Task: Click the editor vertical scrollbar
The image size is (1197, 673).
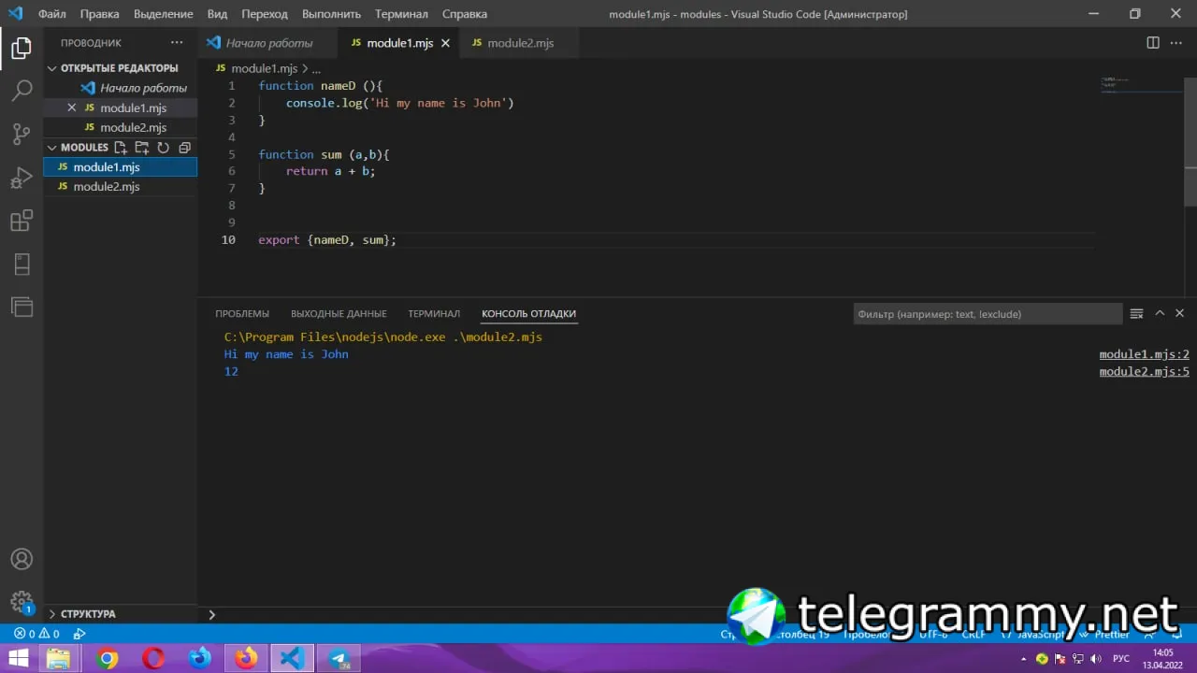Action: 1190,140
